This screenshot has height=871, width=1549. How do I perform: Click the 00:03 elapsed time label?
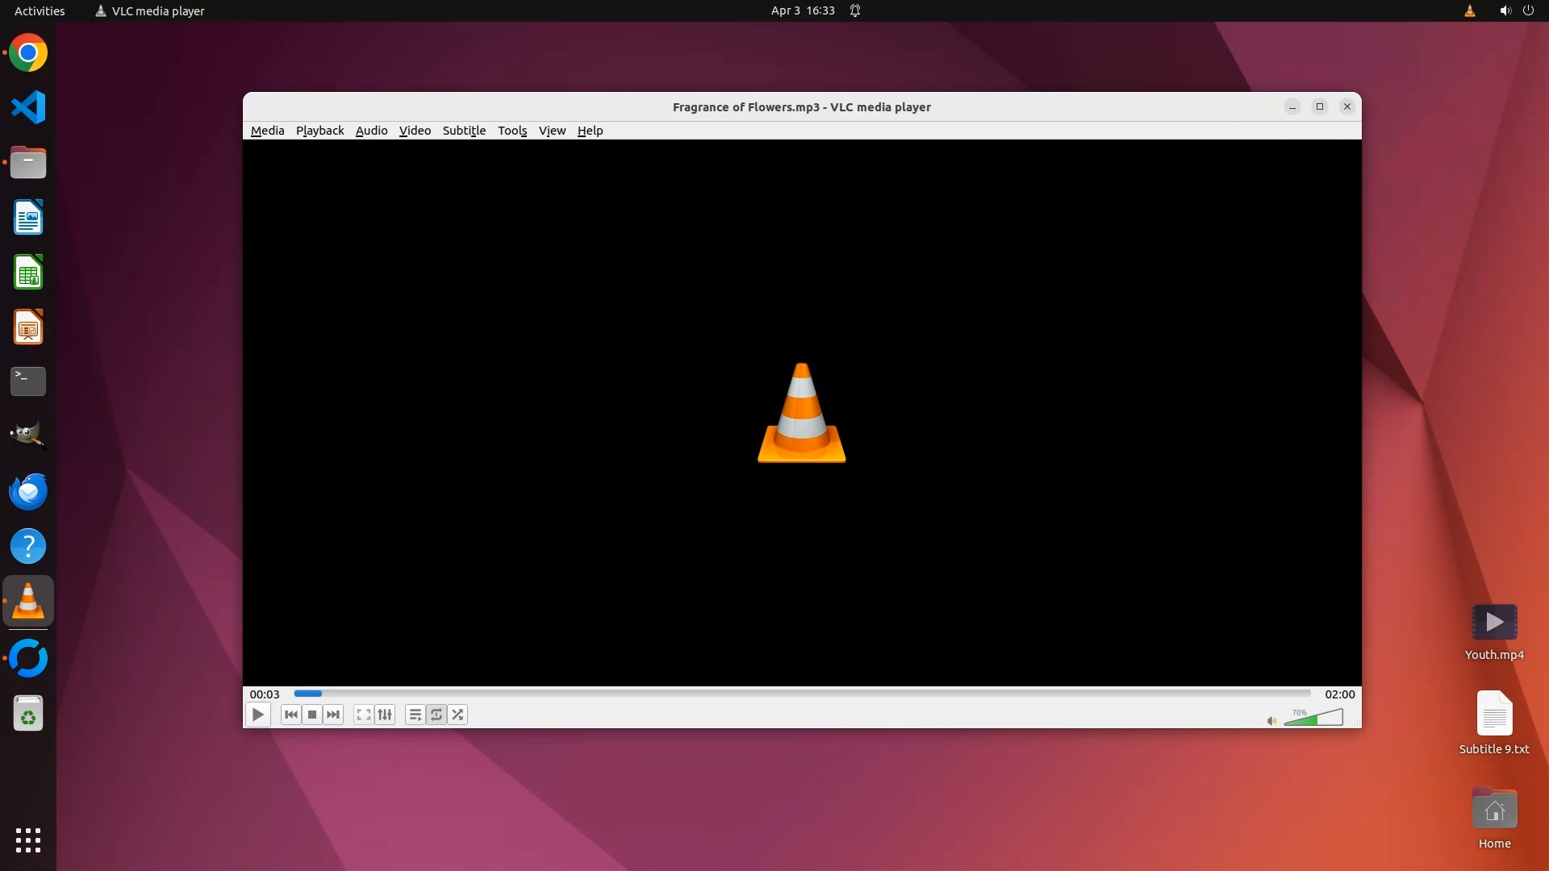point(265,694)
